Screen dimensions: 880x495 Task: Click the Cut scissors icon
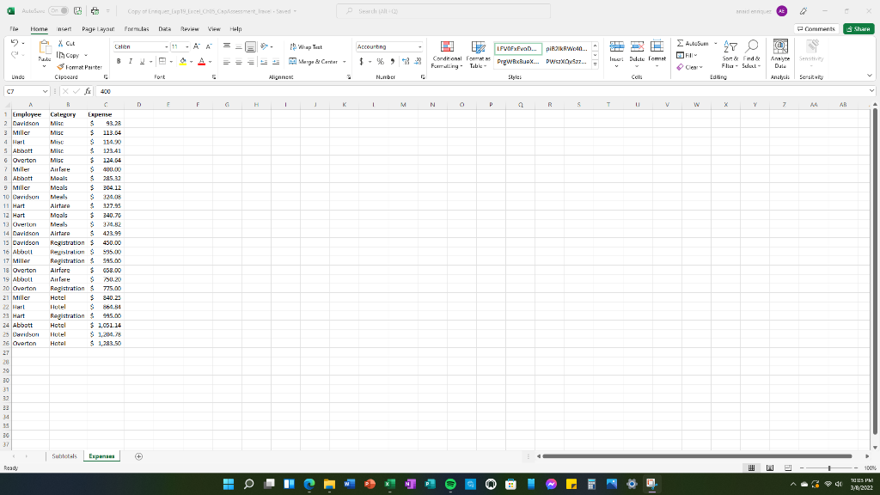61,43
